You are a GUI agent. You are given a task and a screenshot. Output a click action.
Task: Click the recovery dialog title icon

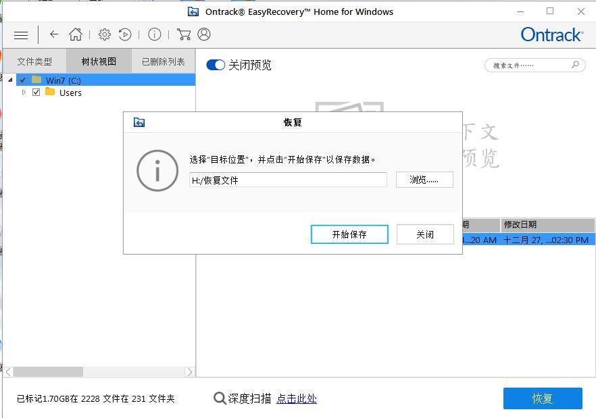(x=139, y=122)
